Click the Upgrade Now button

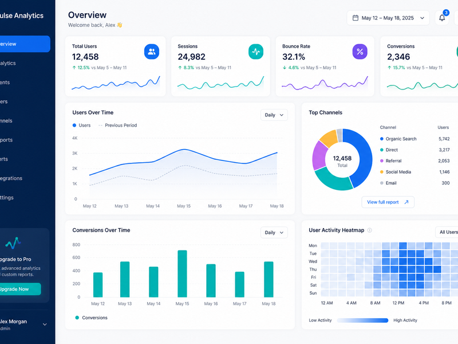pos(19,289)
